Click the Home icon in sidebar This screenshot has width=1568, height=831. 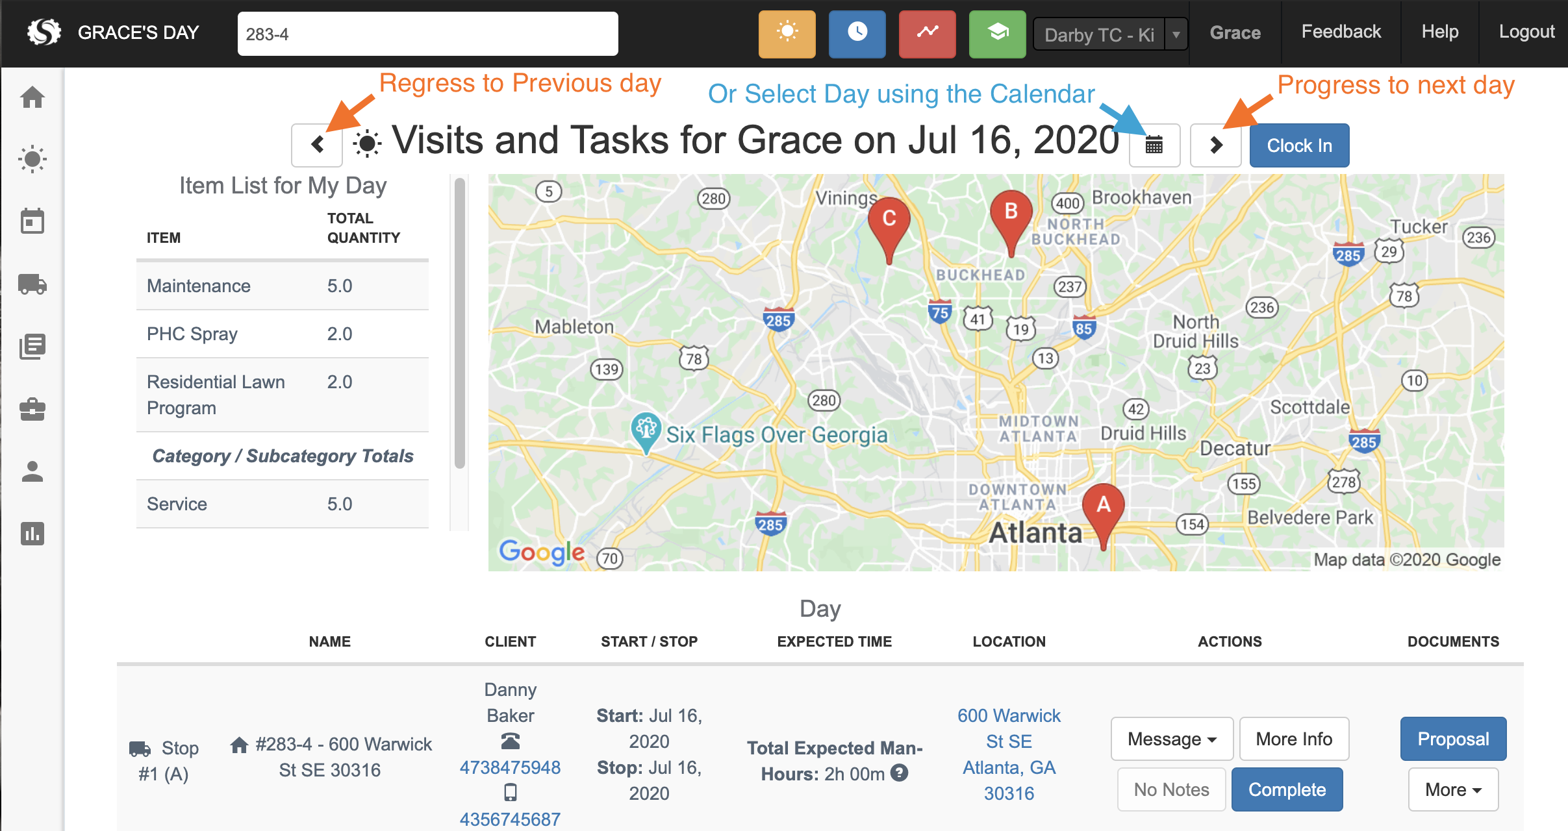(x=32, y=98)
